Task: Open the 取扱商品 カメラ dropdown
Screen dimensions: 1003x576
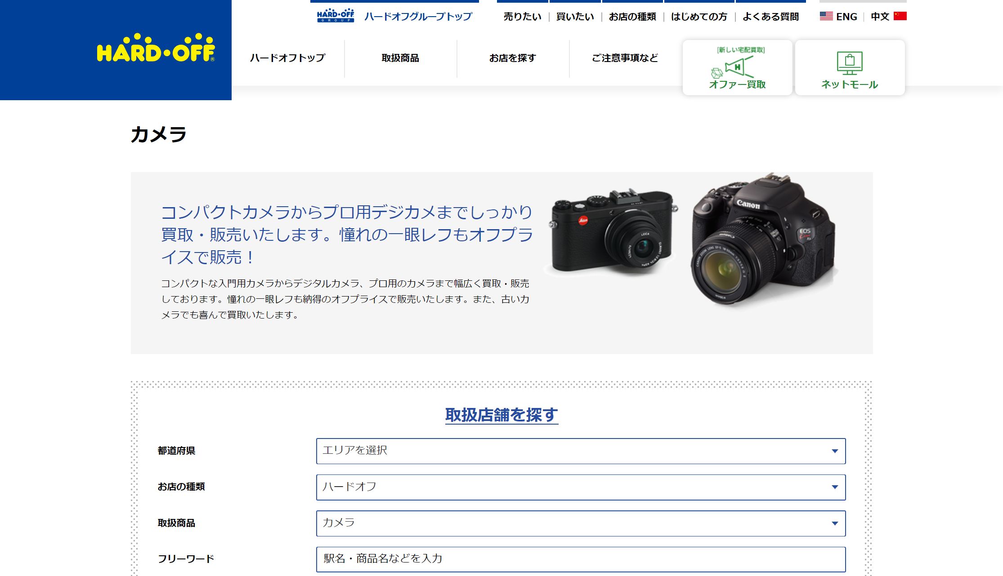Action: (x=581, y=523)
